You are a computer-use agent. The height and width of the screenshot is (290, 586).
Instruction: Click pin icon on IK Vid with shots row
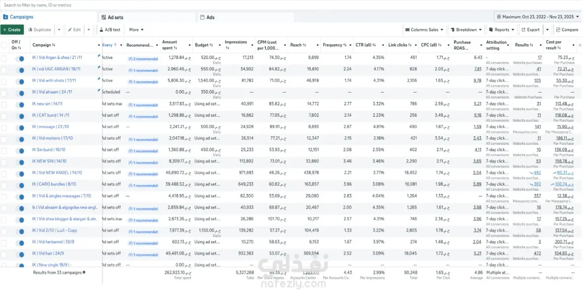[x=99, y=79]
